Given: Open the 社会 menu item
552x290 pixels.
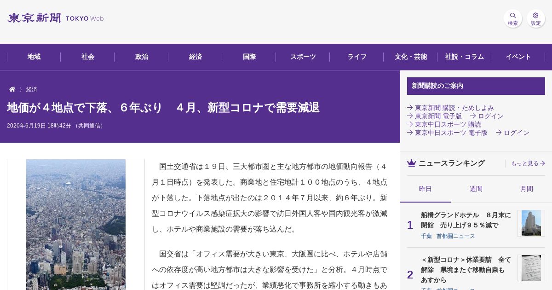Looking at the screenshot, I should 88,57.
